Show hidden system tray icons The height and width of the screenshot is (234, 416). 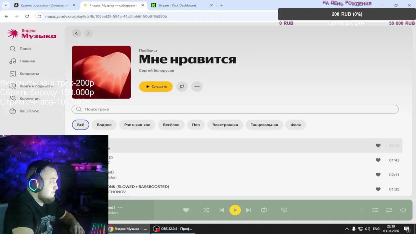tap(347, 229)
